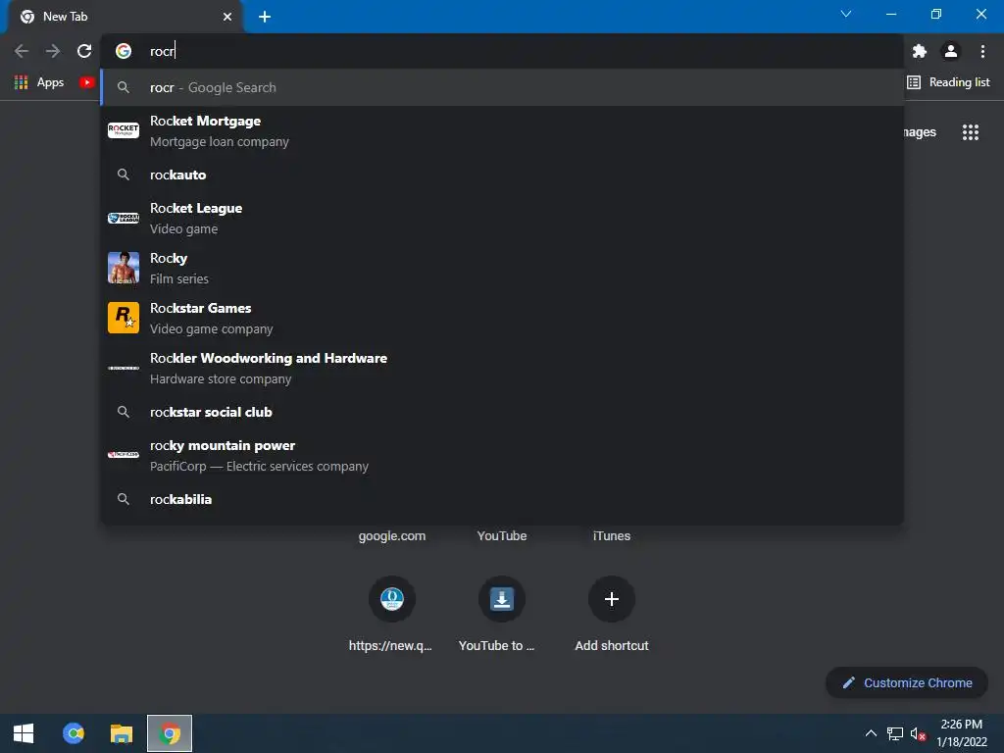Screen dimensions: 1004x753
Task: Select Rocket Mortgage suggestion
Action: tap(503, 131)
